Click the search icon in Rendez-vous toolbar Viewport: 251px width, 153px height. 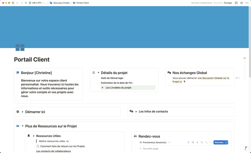(x=202, y=142)
